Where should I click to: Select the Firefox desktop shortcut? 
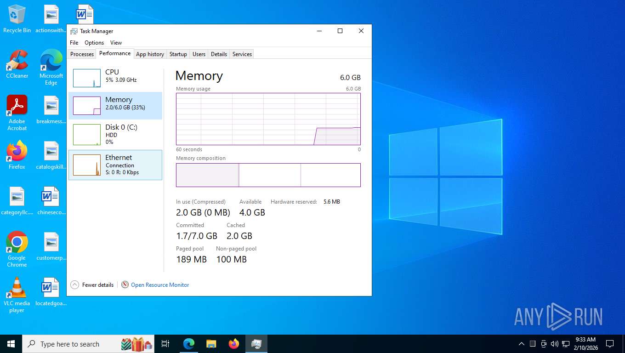click(x=17, y=155)
